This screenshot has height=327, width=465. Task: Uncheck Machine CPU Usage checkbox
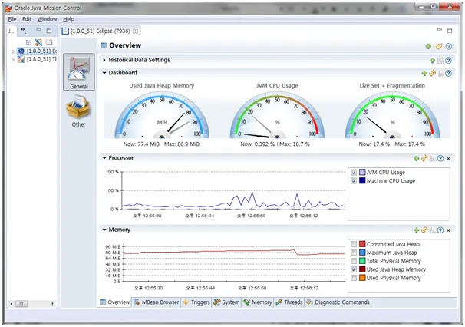pyautogui.click(x=354, y=180)
